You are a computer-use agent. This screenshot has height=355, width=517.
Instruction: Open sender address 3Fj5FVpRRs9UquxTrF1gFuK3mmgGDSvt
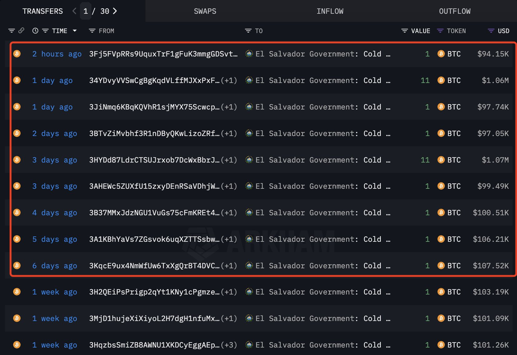pos(163,54)
